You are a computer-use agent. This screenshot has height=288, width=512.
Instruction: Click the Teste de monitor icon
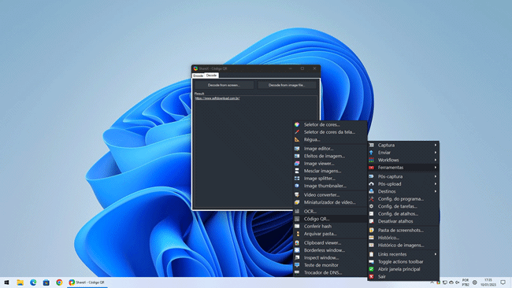coord(297,265)
